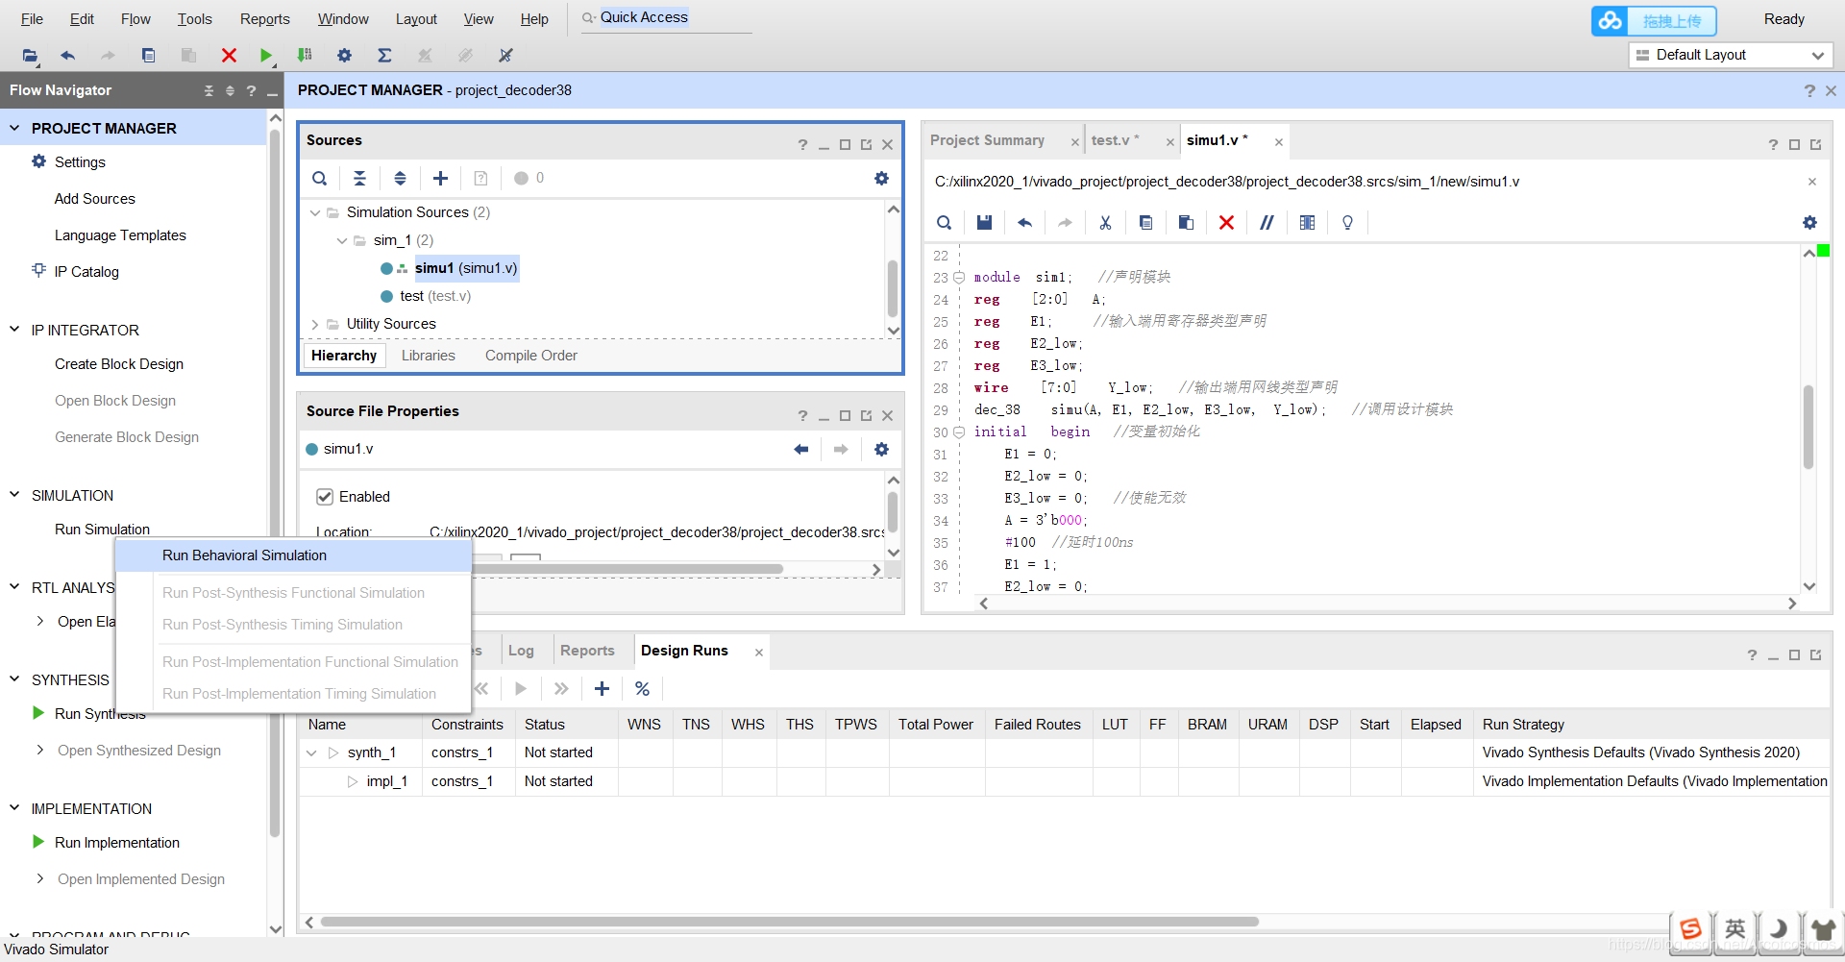Screen dimensions: 1845x962
Task: Click the Add Sources plus icon in Sources panel
Action: pos(440,178)
